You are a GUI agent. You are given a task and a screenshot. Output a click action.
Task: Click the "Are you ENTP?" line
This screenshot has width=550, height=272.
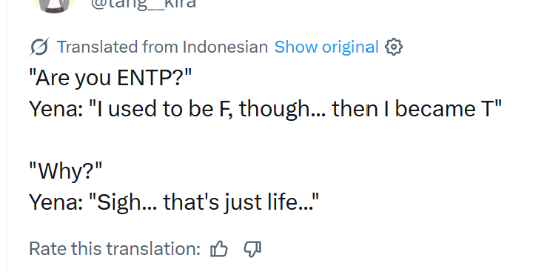[x=110, y=78]
